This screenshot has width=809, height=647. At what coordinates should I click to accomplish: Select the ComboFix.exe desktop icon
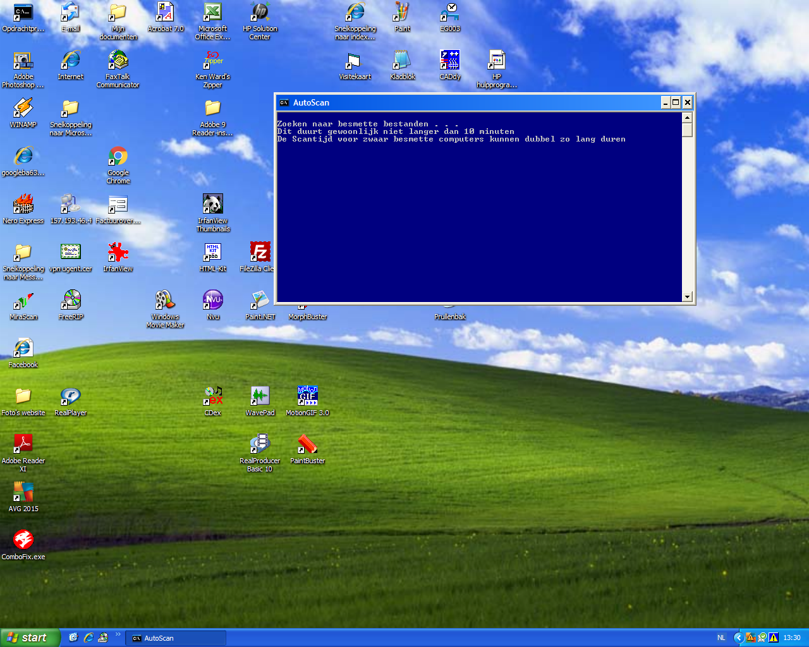(23, 546)
